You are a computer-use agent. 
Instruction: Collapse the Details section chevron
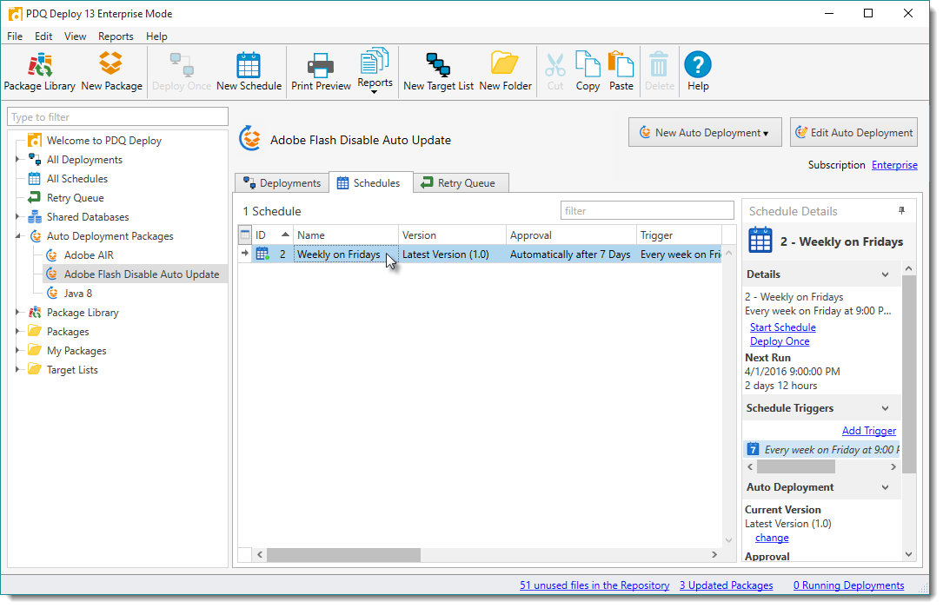pyautogui.click(x=886, y=274)
